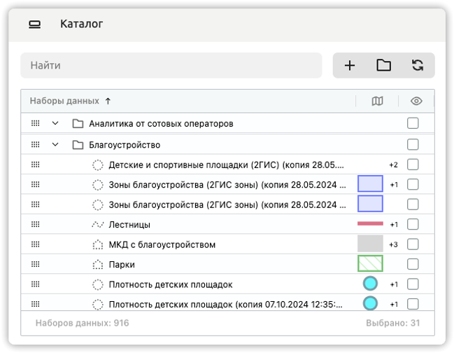The image size is (454, 353).
Task: Grab drag handle of Лестницы row
Action: [35, 224]
